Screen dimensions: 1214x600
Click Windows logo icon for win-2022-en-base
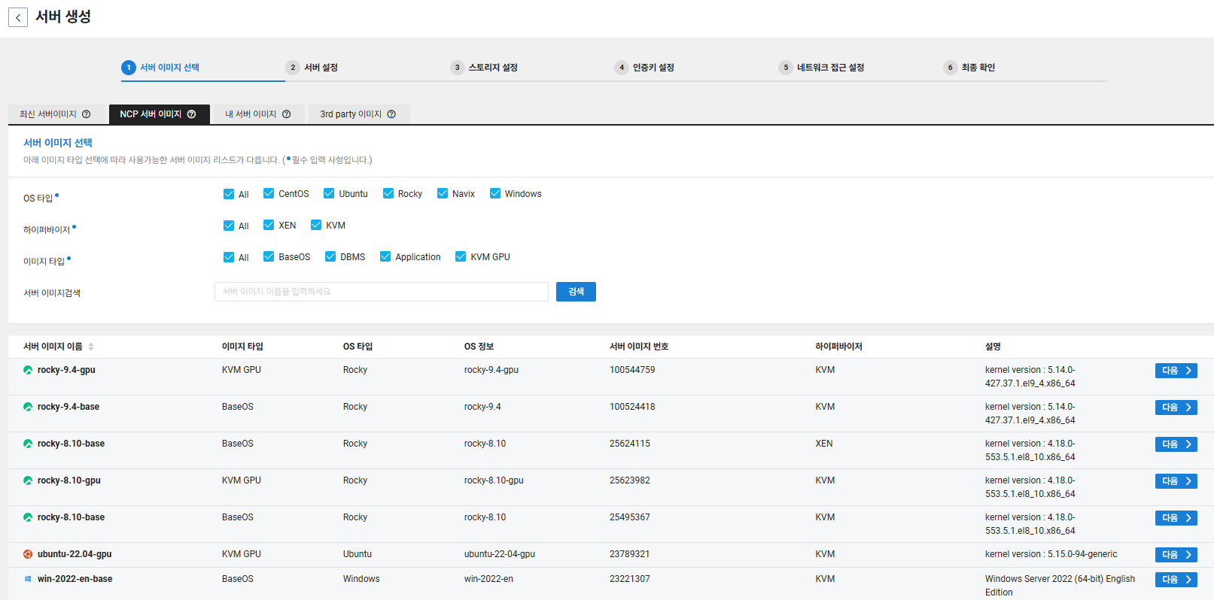click(x=28, y=579)
